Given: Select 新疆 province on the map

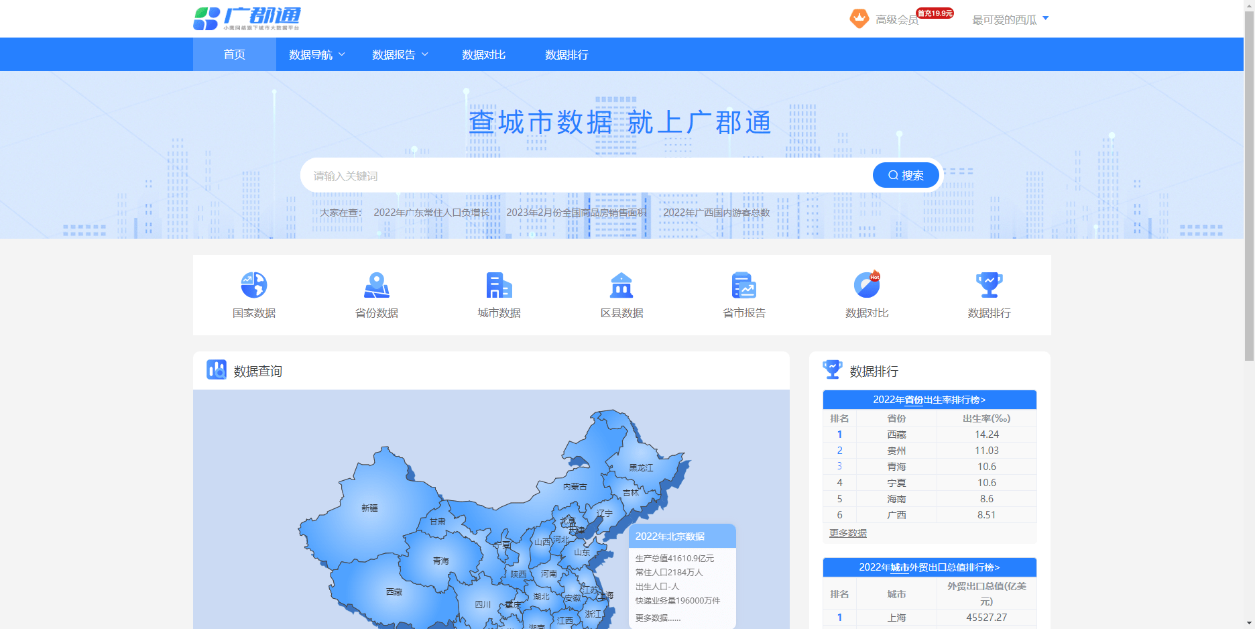Looking at the screenshot, I should (369, 508).
